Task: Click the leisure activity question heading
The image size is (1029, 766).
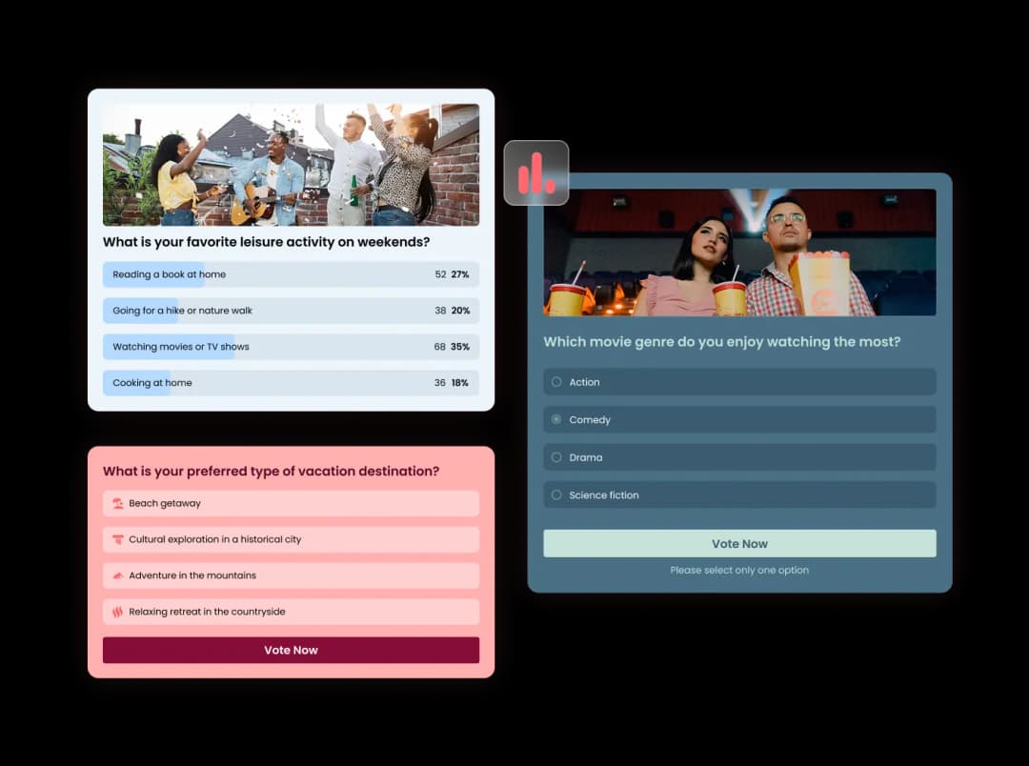Action: pos(267,242)
